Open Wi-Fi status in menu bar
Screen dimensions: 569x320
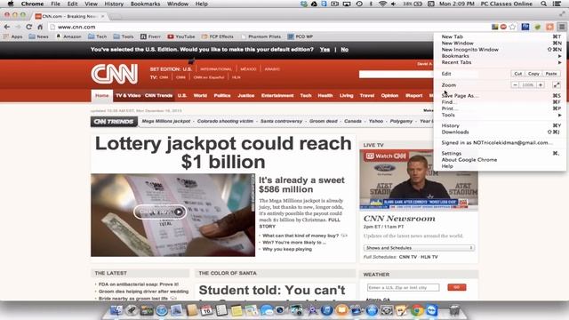click(382, 4)
